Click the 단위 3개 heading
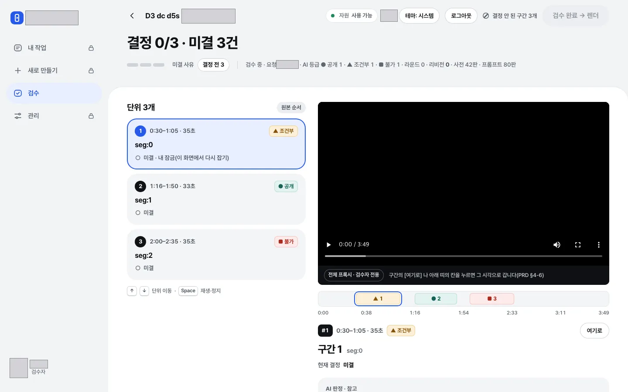The height and width of the screenshot is (392, 628). tap(141, 108)
